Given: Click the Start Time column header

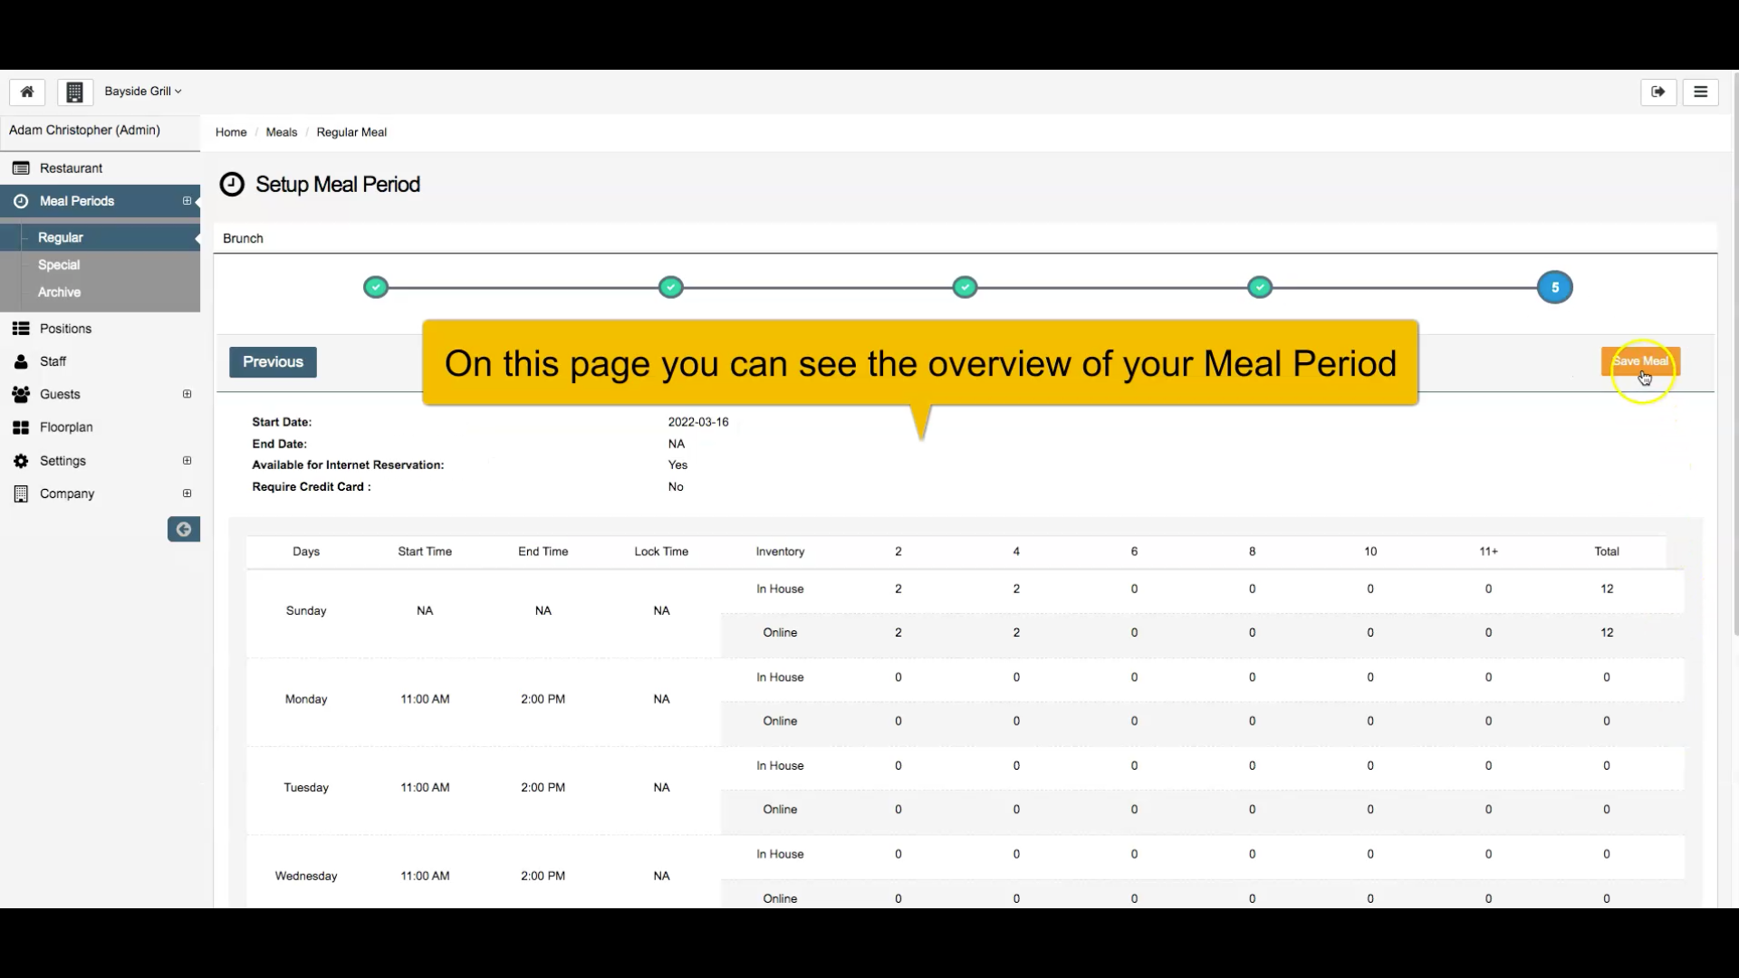Looking at the screenshot, I should 425,551.
